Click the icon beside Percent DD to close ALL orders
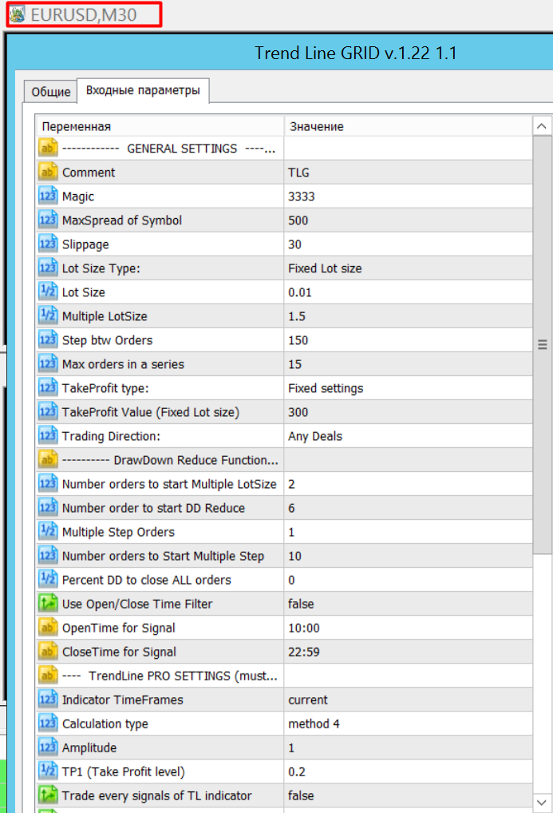Screen dimensions: 553x813 click(x=48, y=579)
